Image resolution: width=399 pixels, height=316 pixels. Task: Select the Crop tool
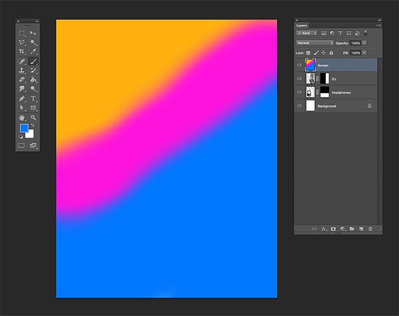pos(21,52)
